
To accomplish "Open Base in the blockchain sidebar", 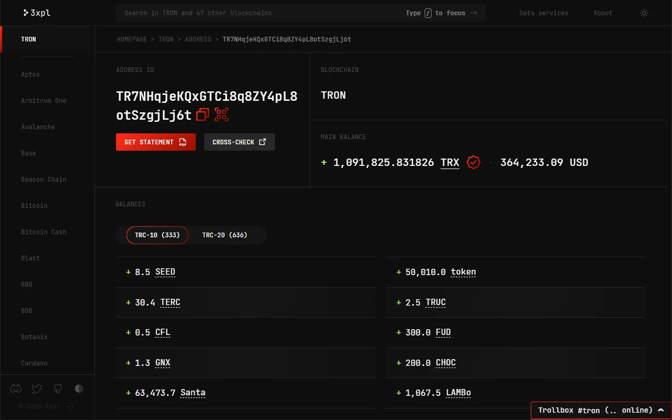I will coord(28,153).
